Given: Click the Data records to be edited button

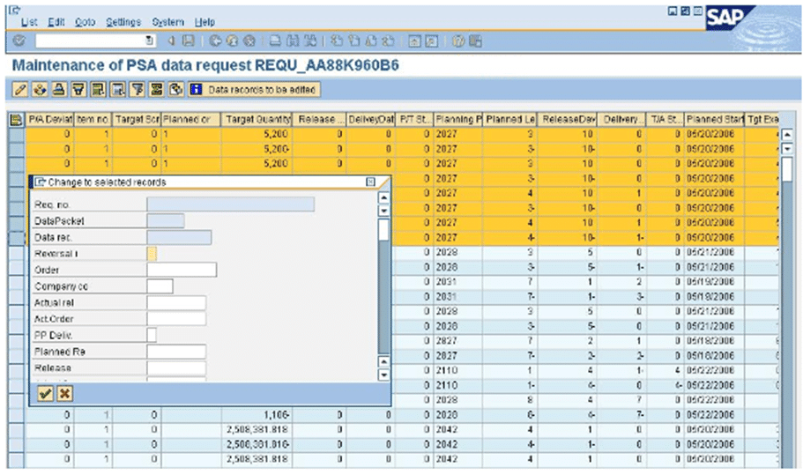Looking at the screenshot, I should [x=255, y=90].
